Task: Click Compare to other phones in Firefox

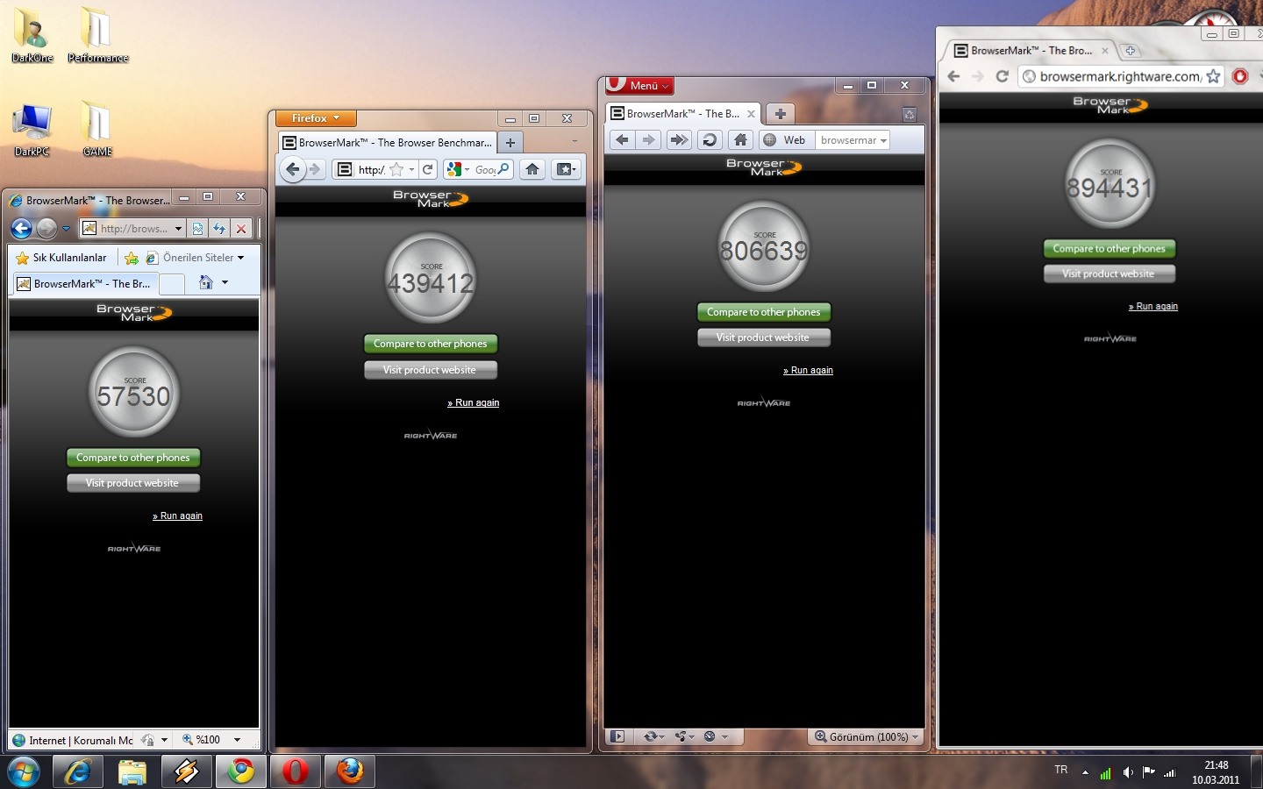Action: pos(430,344)
